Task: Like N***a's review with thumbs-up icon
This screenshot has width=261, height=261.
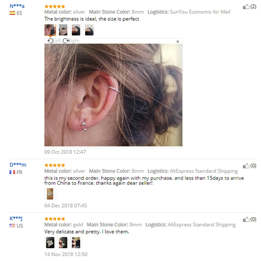Action: click(246, 7)
